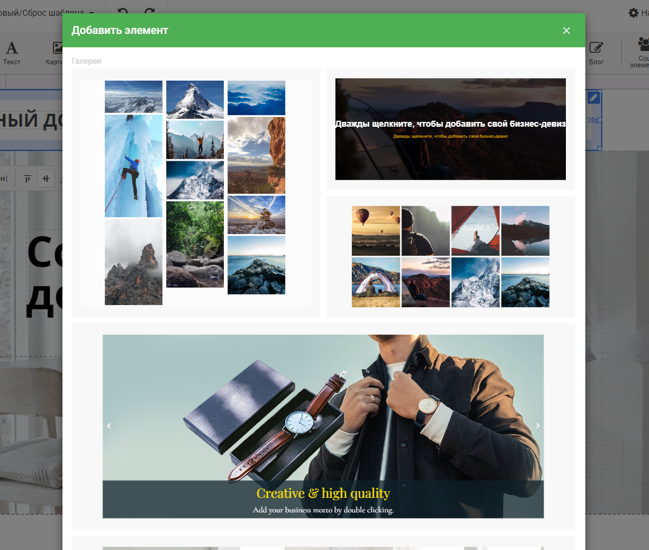Select the align top icon
The image size is (649, 550).
(27, 178)
